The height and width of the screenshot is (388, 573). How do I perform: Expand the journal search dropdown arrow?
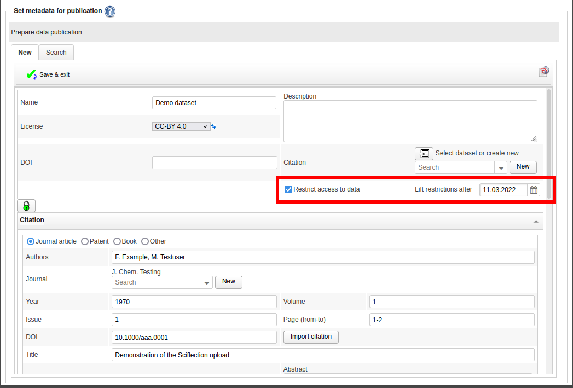[x=207, y=282]
